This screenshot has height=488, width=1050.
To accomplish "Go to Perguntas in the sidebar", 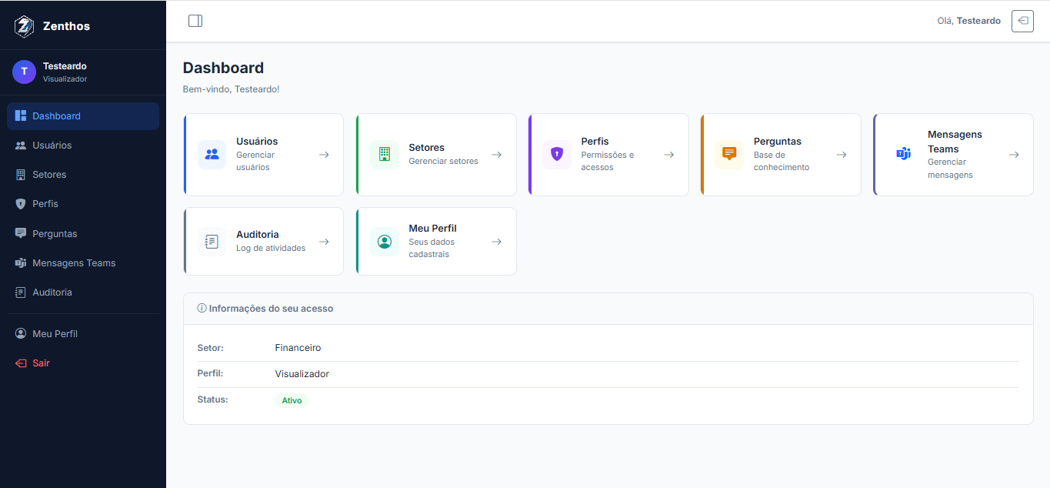I will [83, 233].
